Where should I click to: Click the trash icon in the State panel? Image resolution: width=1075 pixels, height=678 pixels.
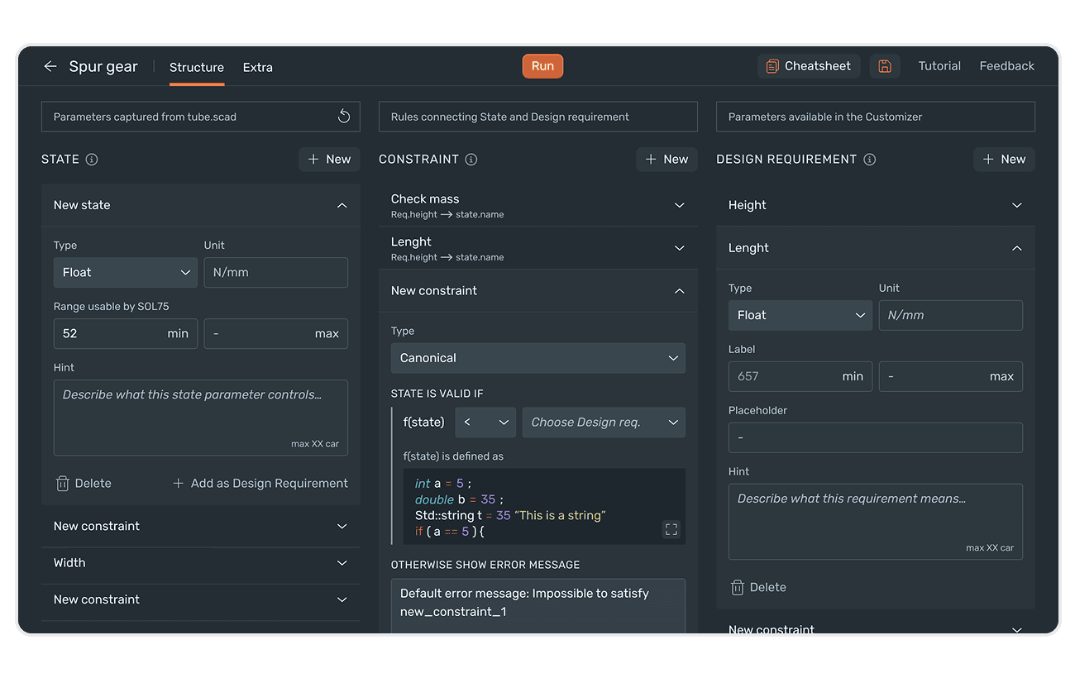point(62,484)
